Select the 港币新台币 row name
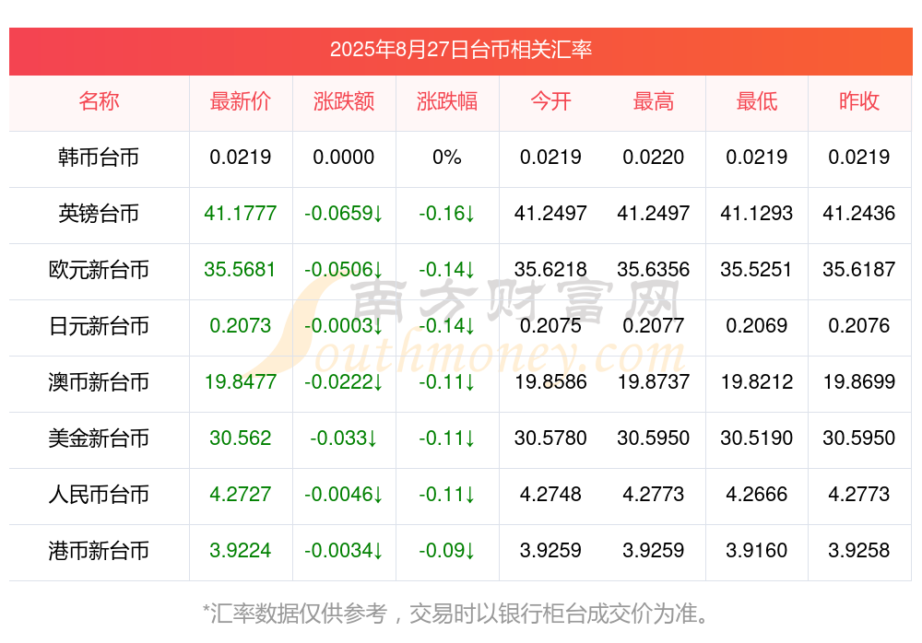922x643 pixels. pyautogui.click(x=99, y=551)
